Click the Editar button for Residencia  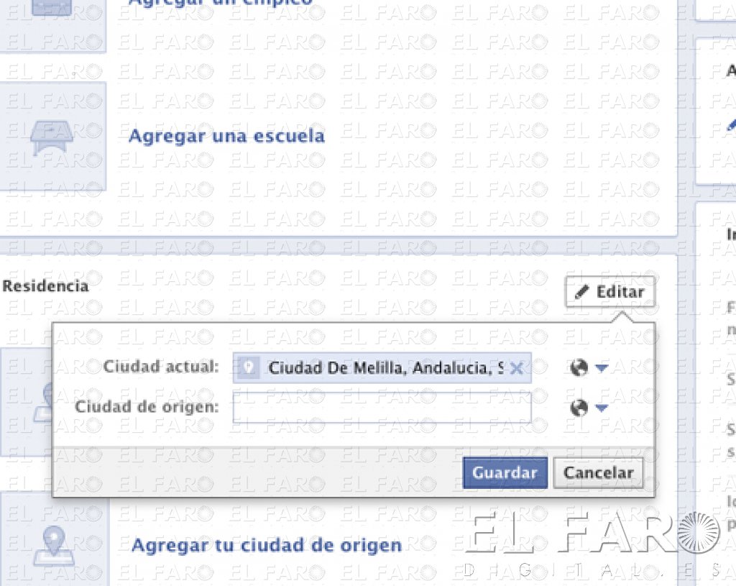(x=609, y=292)
